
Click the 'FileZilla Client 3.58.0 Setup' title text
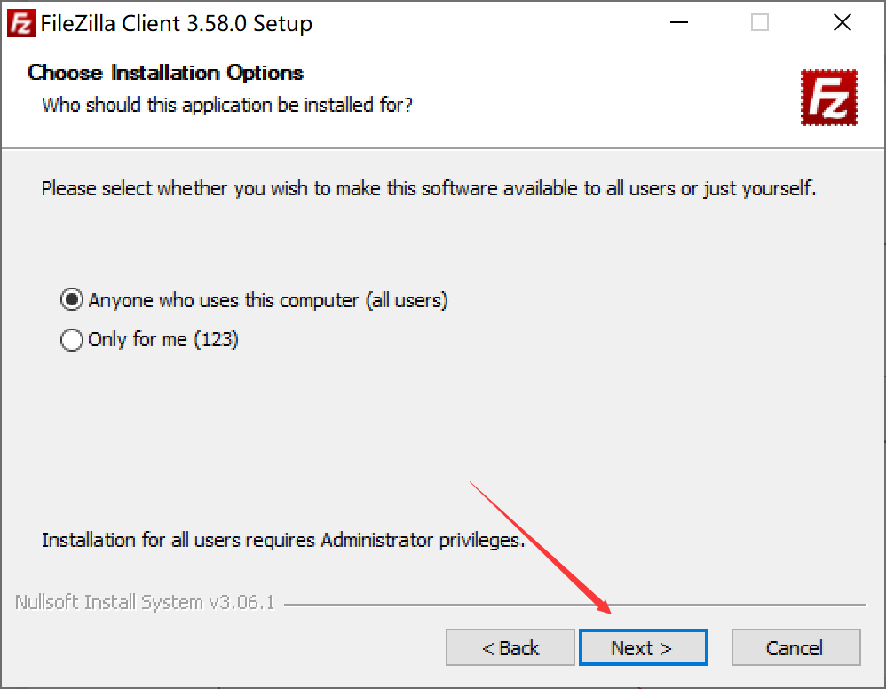(x=177, y=24)
